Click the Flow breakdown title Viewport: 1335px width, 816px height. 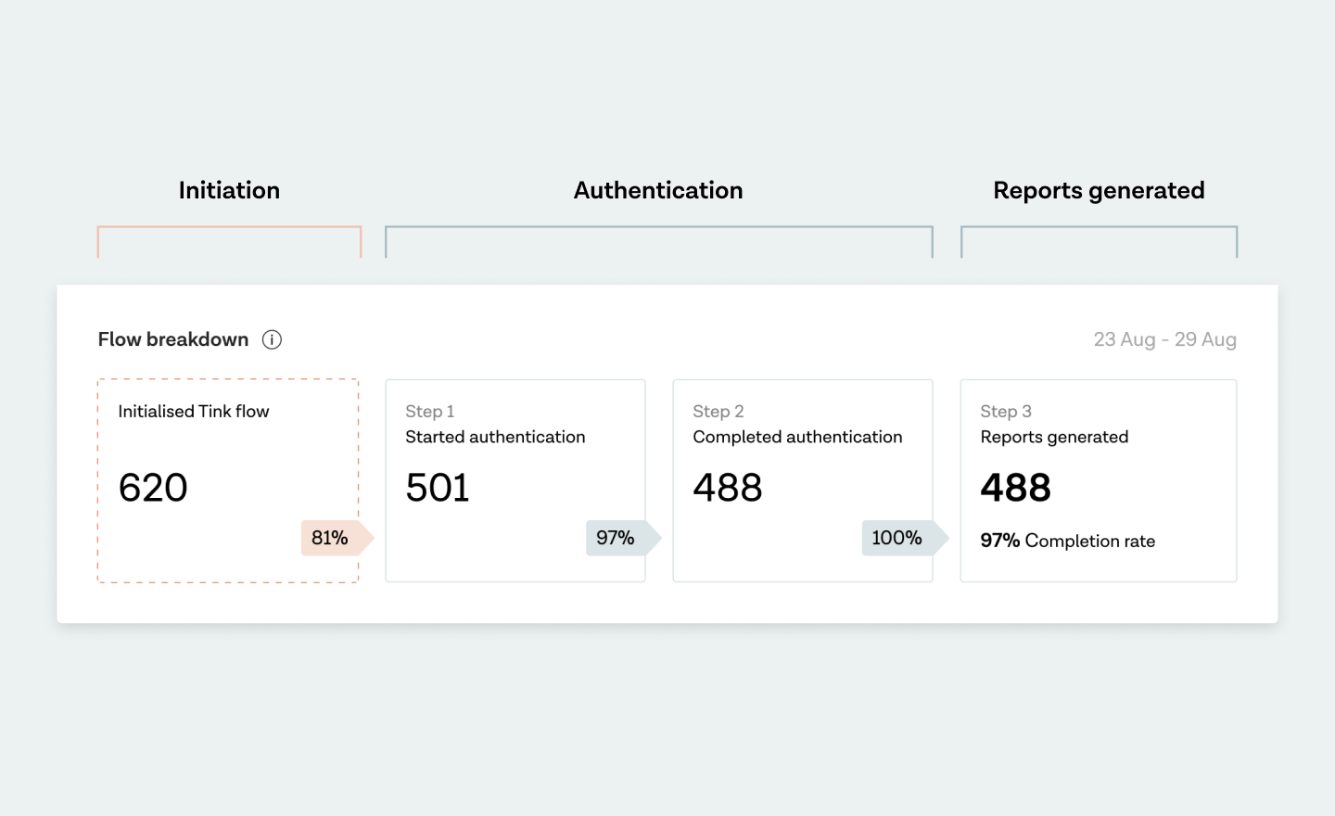pos(173,339)
